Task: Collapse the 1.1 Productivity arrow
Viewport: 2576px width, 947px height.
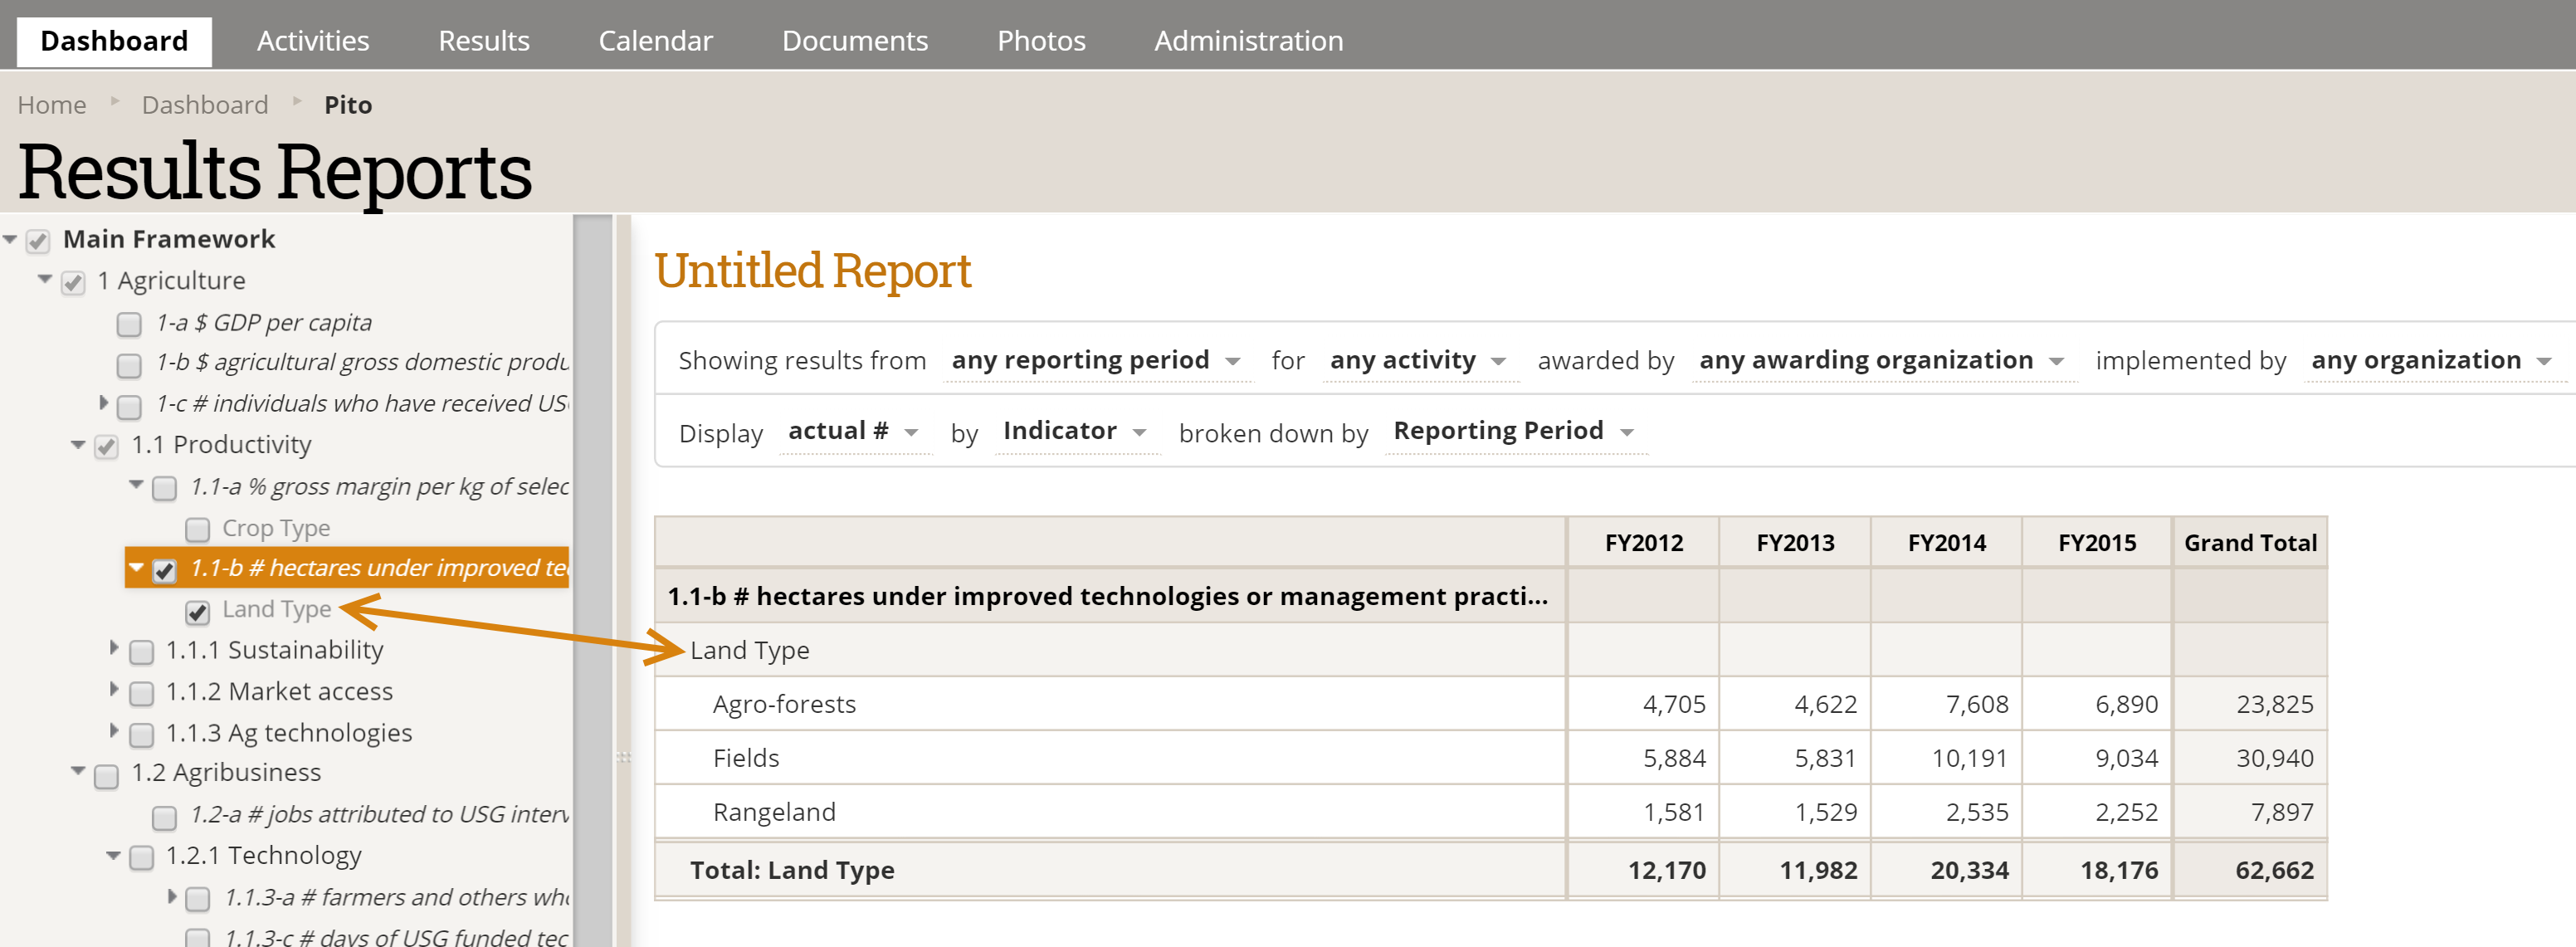Action: tap(78, 444)
